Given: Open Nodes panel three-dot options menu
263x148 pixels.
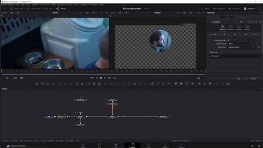Looking at the screenshot, I should (261, 89).
